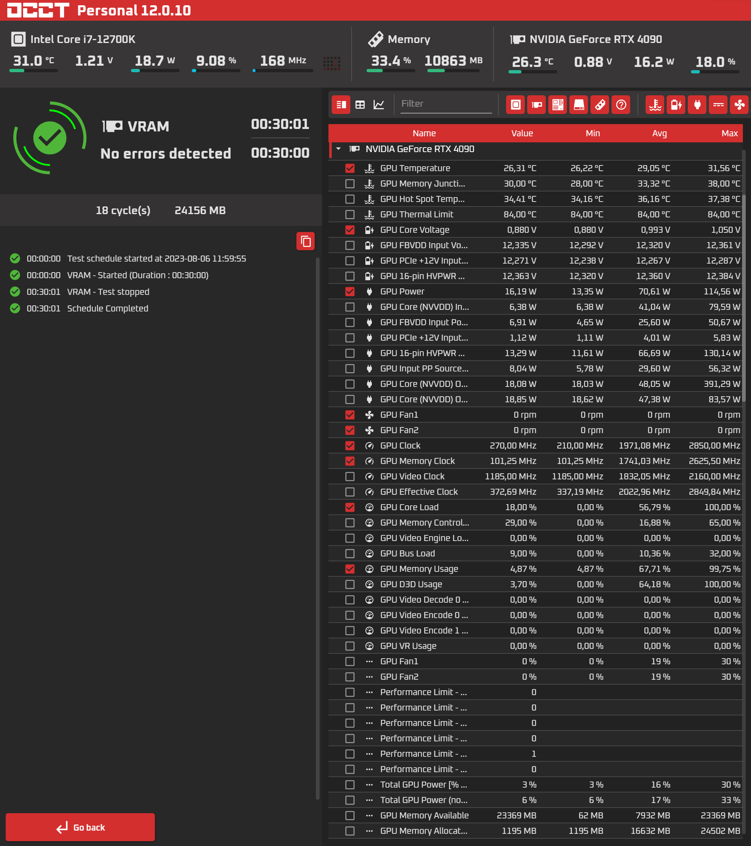Switch to the table sensor view
Viewport: 751px width, 846px height.
pos(360,105)
